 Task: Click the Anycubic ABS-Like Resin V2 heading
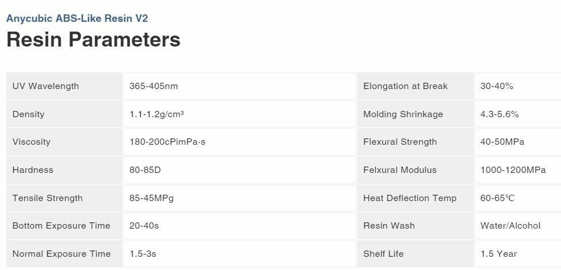pos(77,18)
